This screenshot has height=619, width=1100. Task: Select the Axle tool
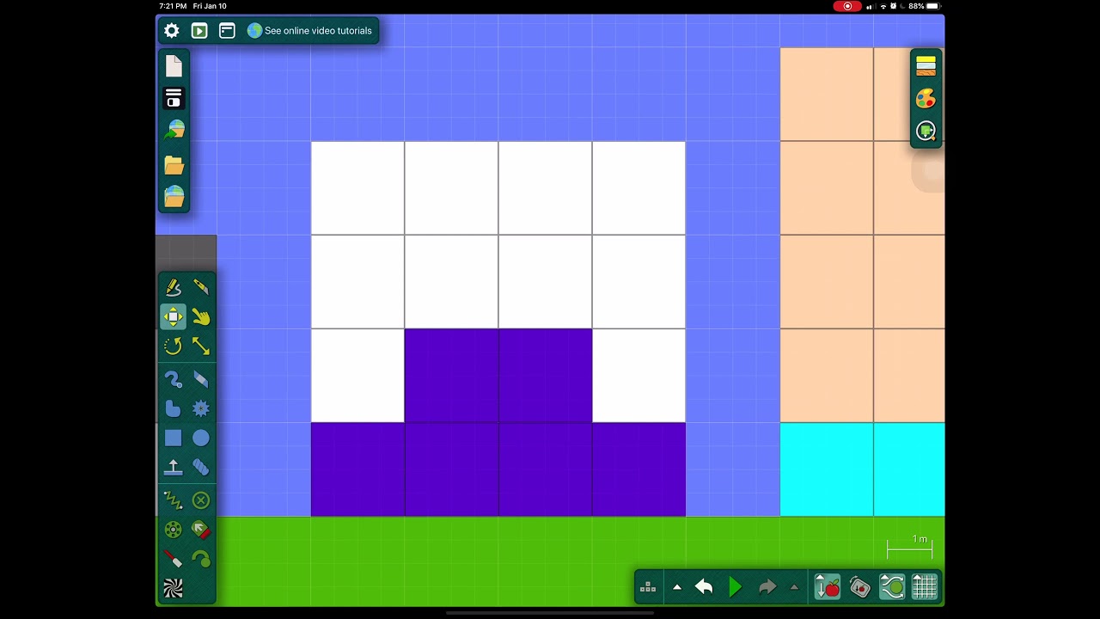point(174,530)
